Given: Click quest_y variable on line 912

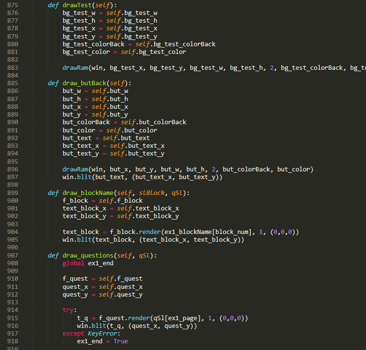Looking at the screenshot, I should pos(75,295).
